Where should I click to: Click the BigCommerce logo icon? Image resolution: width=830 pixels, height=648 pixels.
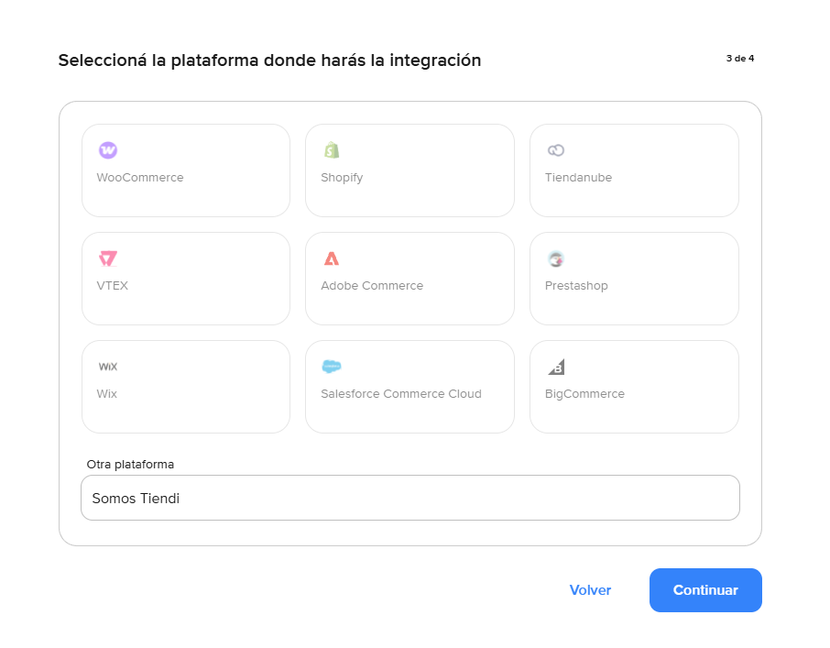pyautogui.click(x=556, y=367)
